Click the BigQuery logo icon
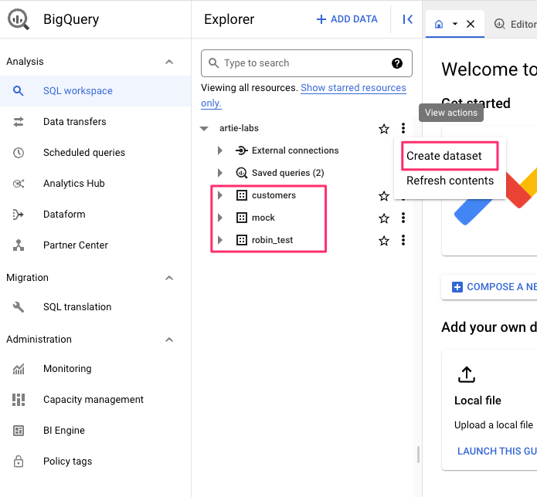The image size is (537, 497). [19, 19]
